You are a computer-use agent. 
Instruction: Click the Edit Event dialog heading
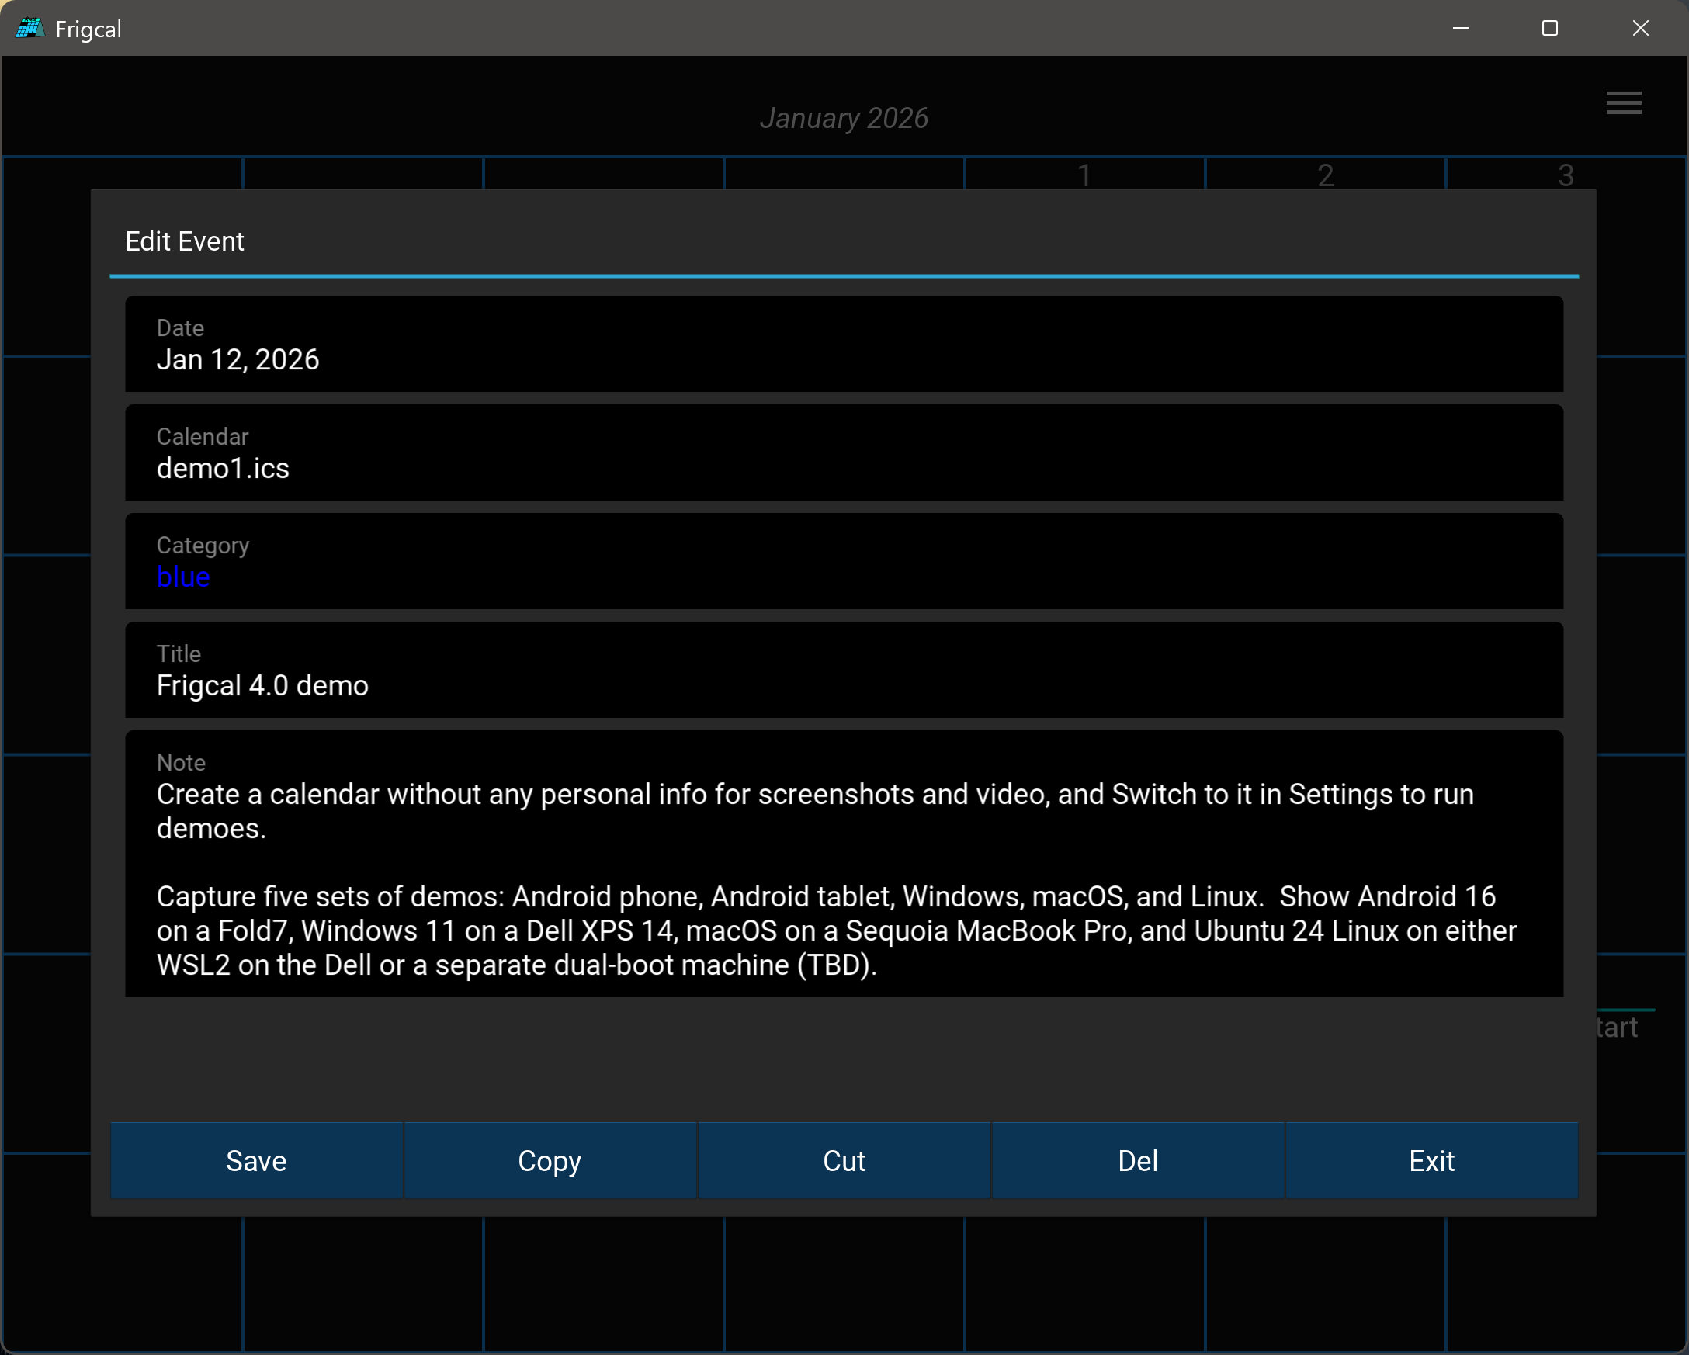coord(185,241)
